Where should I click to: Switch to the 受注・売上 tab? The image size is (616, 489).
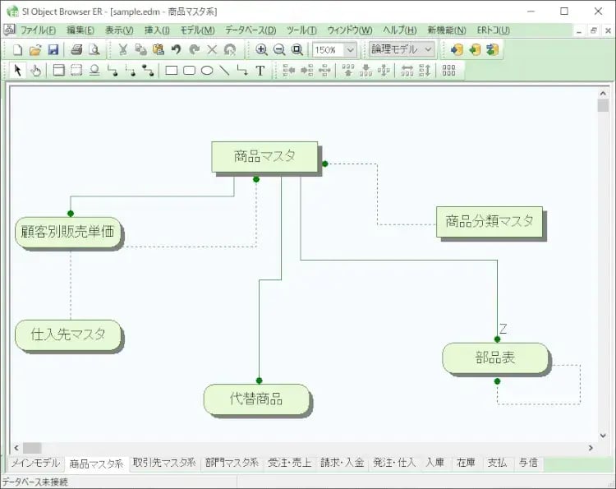point(289,463)
